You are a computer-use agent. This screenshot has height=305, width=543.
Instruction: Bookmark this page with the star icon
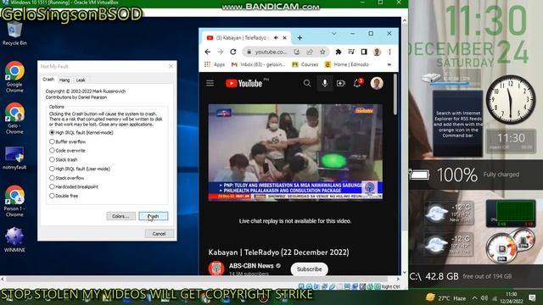tap(322, 52)
